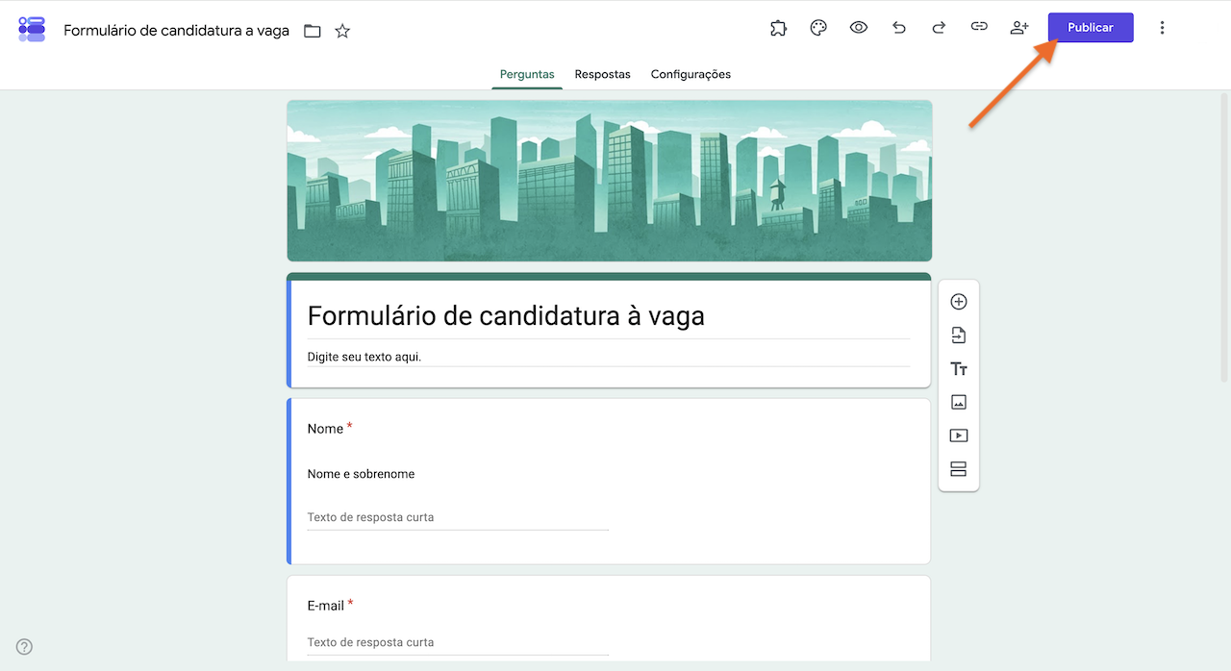Add an image from the side toolbar
The height and width of the screenshot is (671, 1231).
[958, 402]
